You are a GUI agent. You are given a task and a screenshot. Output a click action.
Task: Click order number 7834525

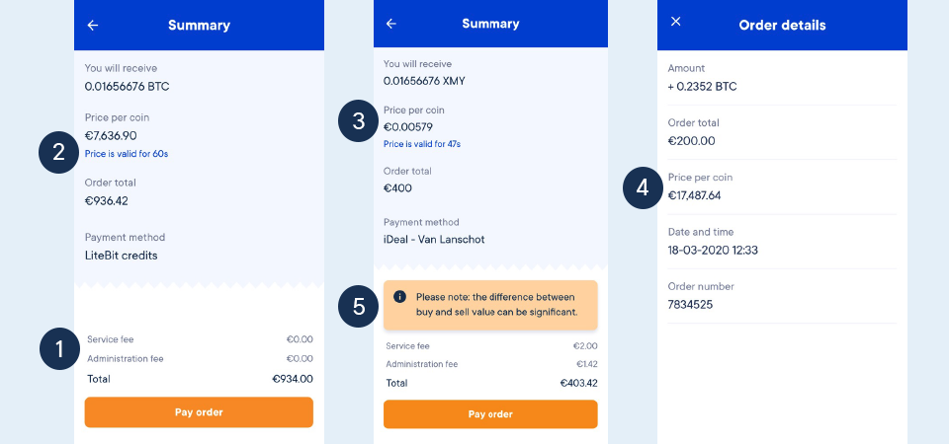tap(690, 305)
